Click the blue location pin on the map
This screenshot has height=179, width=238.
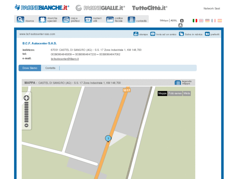pyautogui.click(x=108, y=139)
